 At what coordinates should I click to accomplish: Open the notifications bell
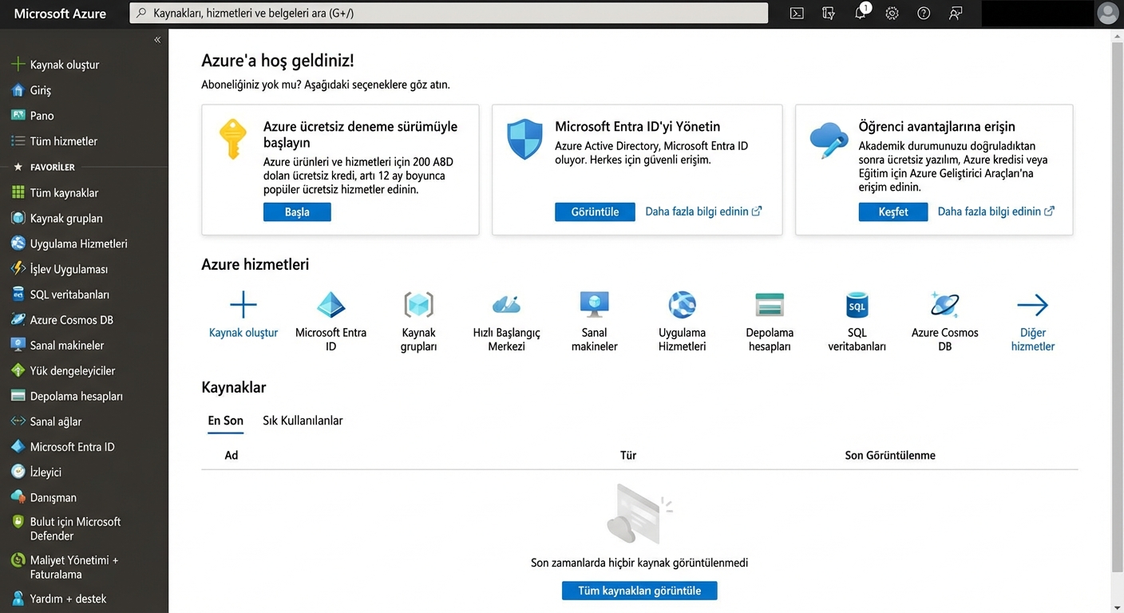[860, 13]
